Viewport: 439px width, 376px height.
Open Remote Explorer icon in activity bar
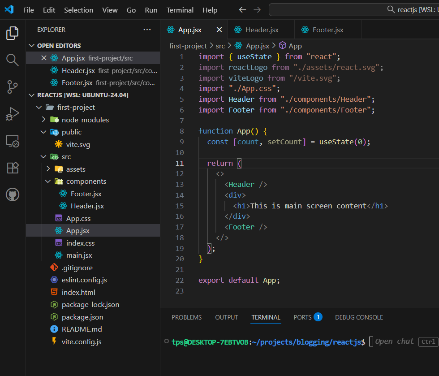point(12,141)
